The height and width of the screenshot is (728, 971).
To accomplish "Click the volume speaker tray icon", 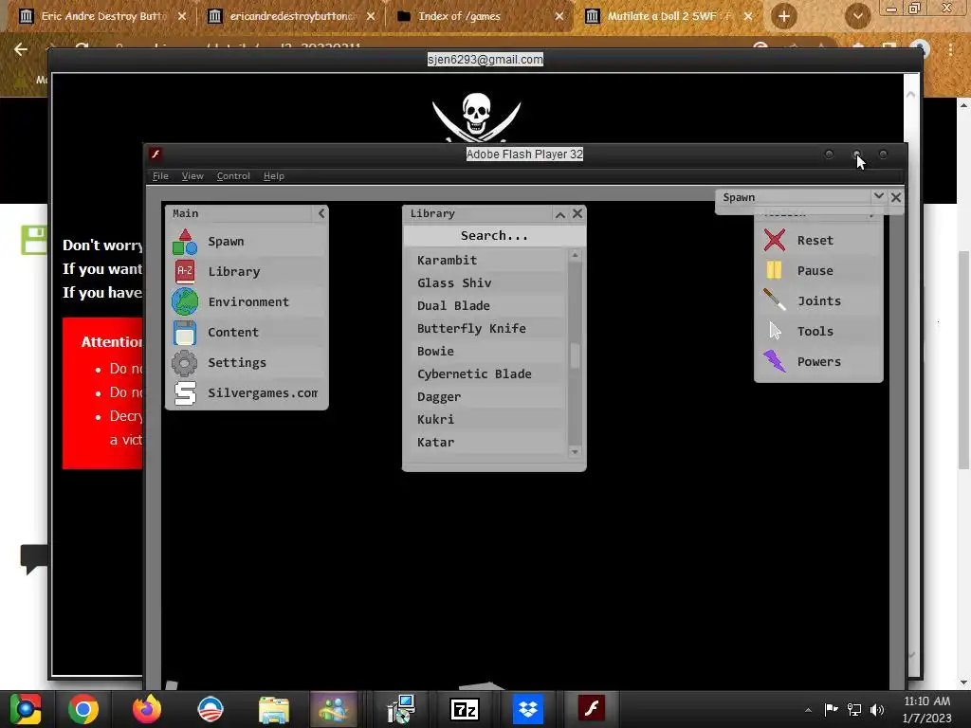I will click(x=877, y=709).
